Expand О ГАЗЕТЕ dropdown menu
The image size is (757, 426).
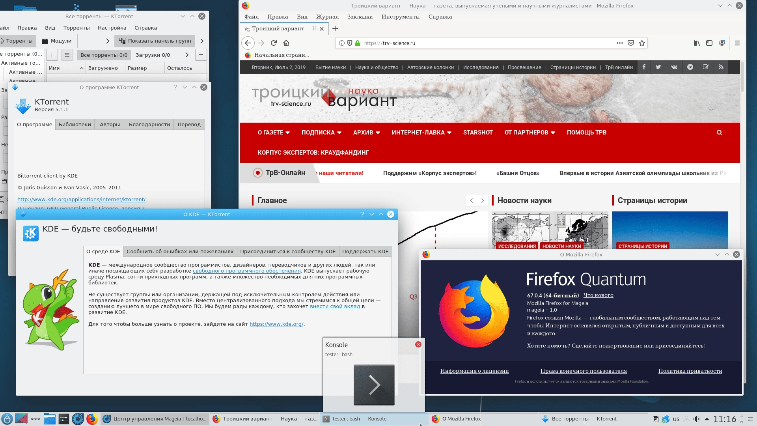coord(274,133)
